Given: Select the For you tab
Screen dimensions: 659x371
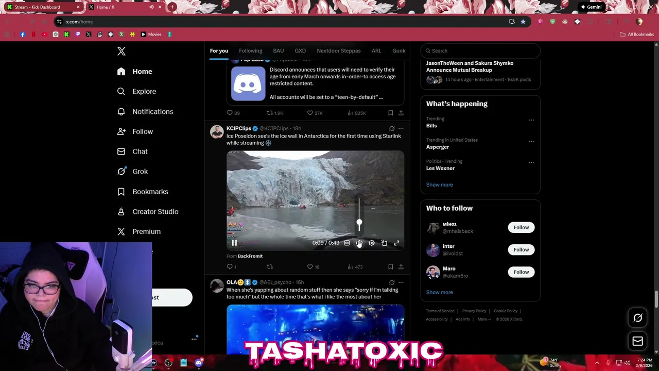Looking at the screenshot, I should [x=219, y=50].
